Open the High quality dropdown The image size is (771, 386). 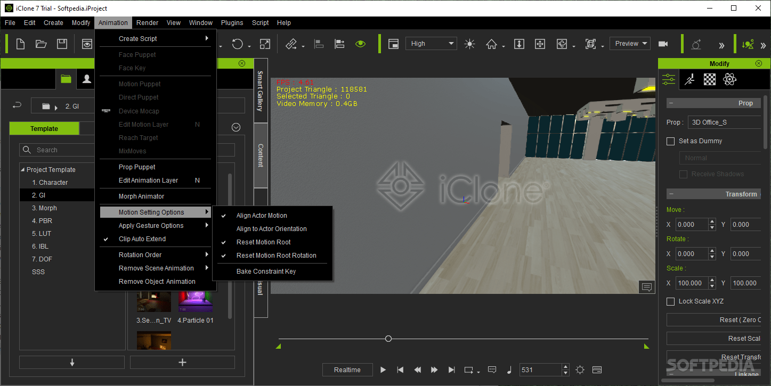(431, 44)
